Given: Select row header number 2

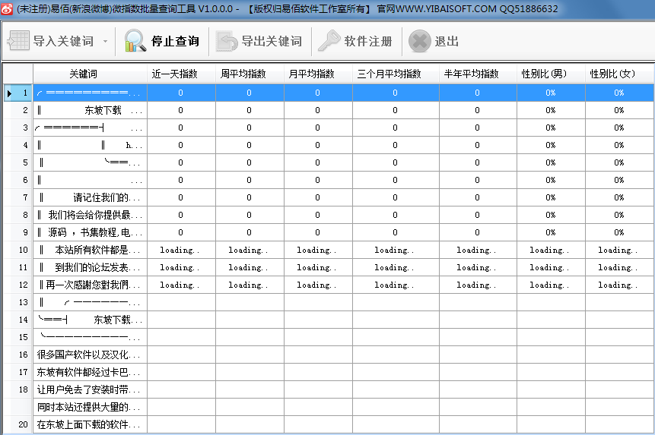Looking at the screenshot, I should [18, 110].
